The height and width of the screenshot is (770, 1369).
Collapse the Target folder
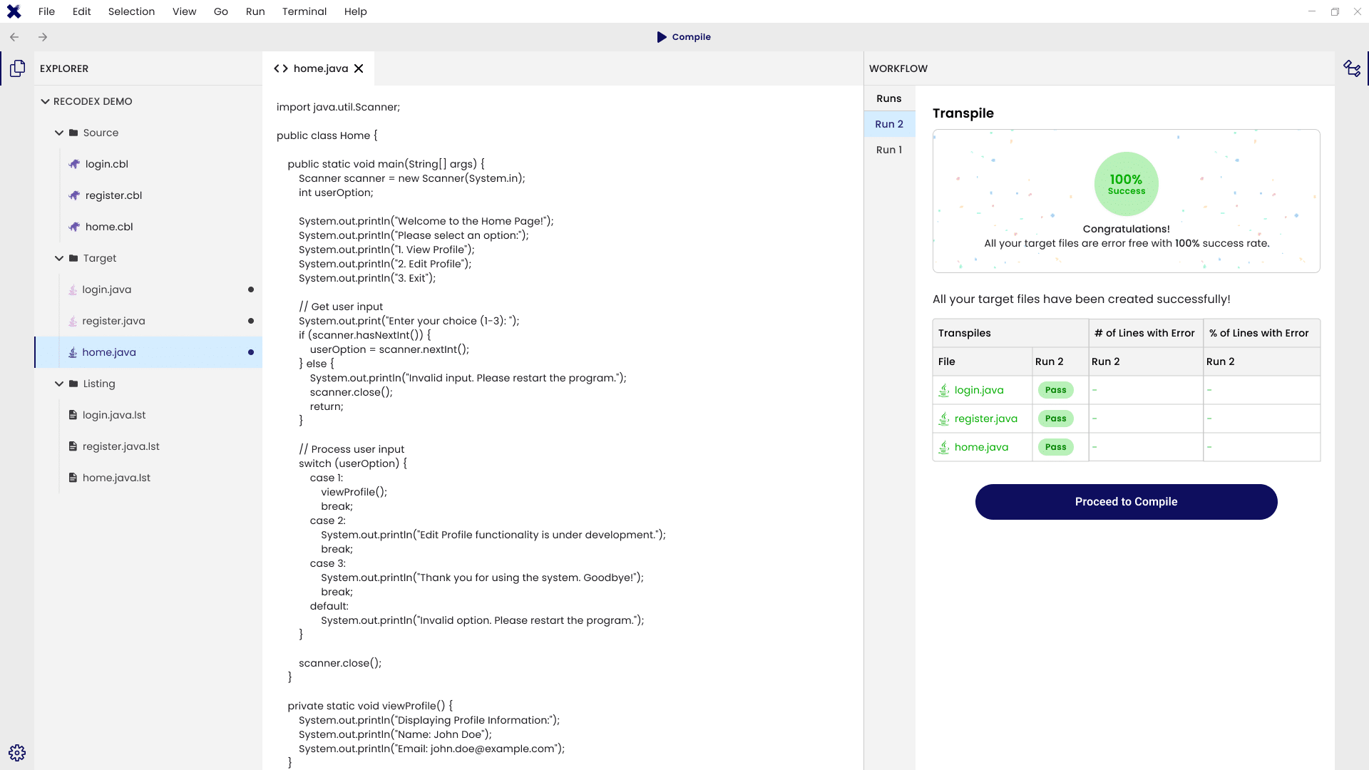point(59,258)
